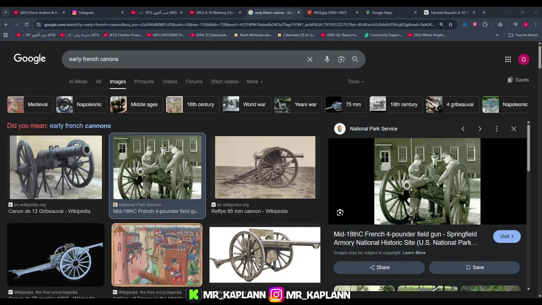Filter images by the 16th century chip
The width and height of the screenshot is (542, 305).
(193, 105)
